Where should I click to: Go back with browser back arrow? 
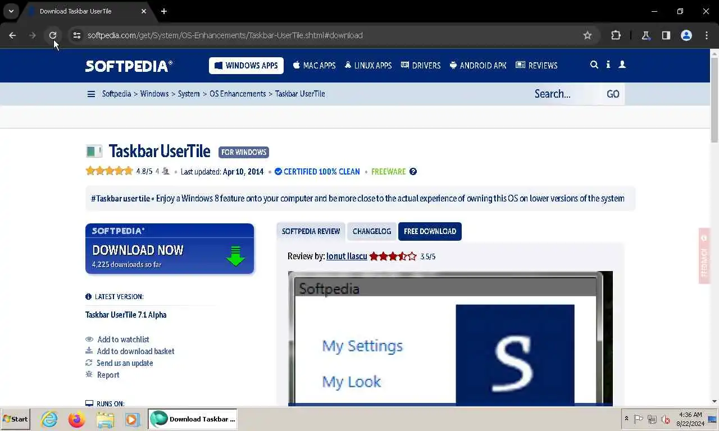click(x=12, y=35)
